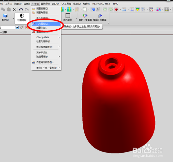Click the yellow wand tool icon
173x162 pixels.
click(77, 9)
